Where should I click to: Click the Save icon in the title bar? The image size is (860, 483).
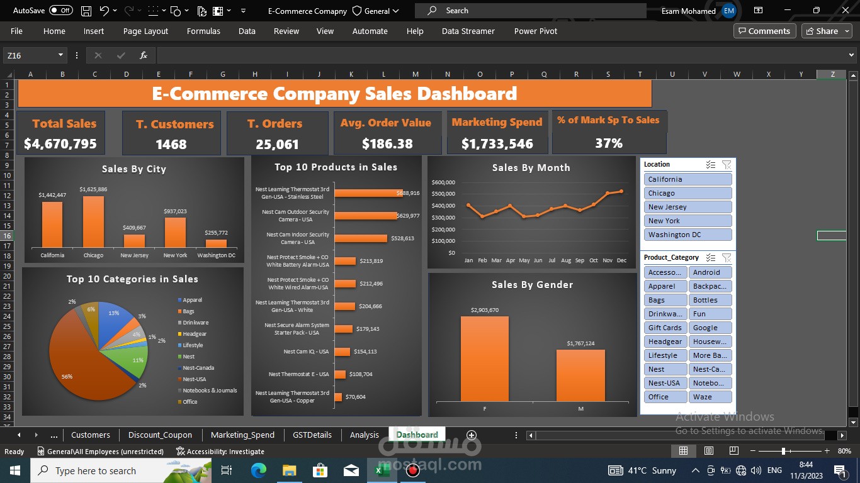coord(86,11)
